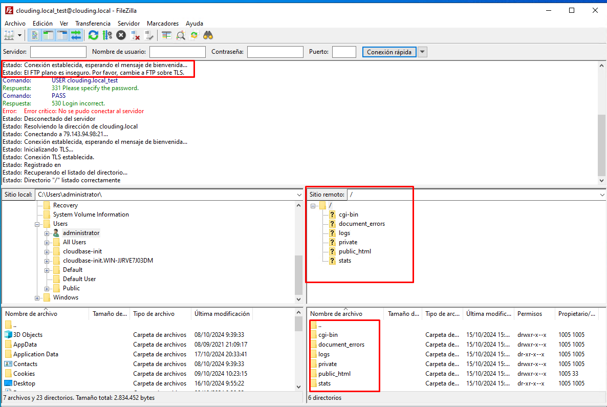The image size is (607, 407).
Task: Sort remote files by Propietario column
Action: 577,314
